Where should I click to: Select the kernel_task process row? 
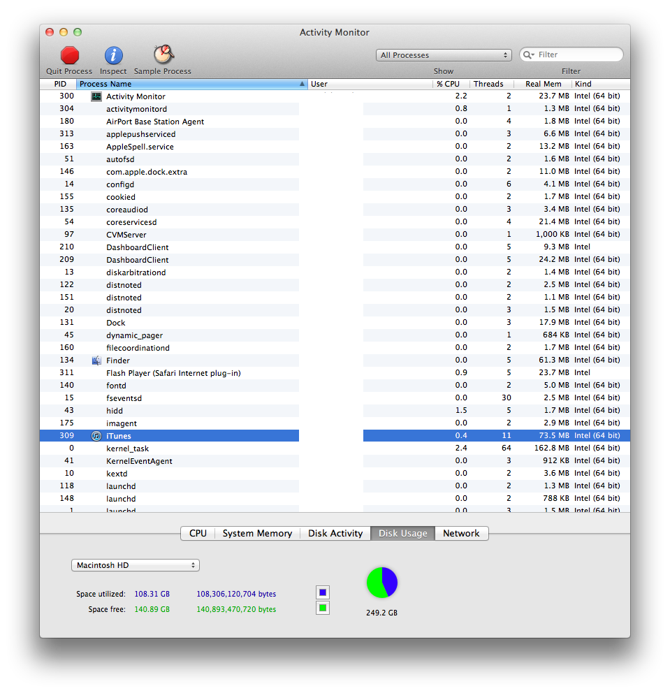(x=335, y=448)
